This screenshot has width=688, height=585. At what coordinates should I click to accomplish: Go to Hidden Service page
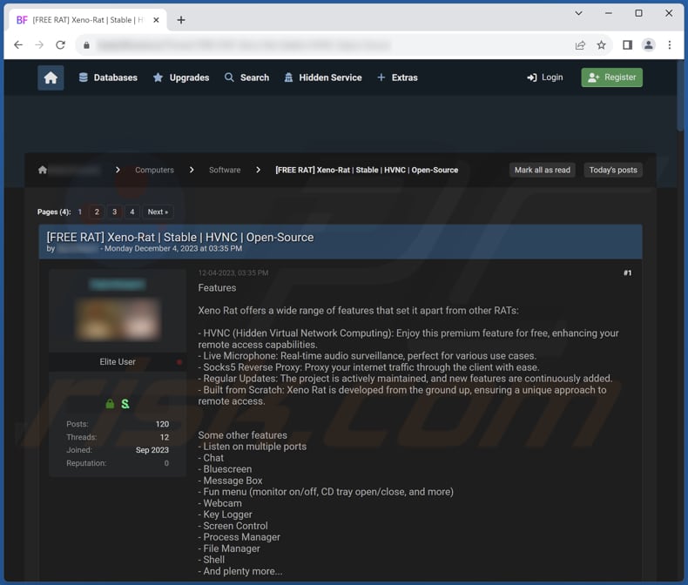(322, 77)
